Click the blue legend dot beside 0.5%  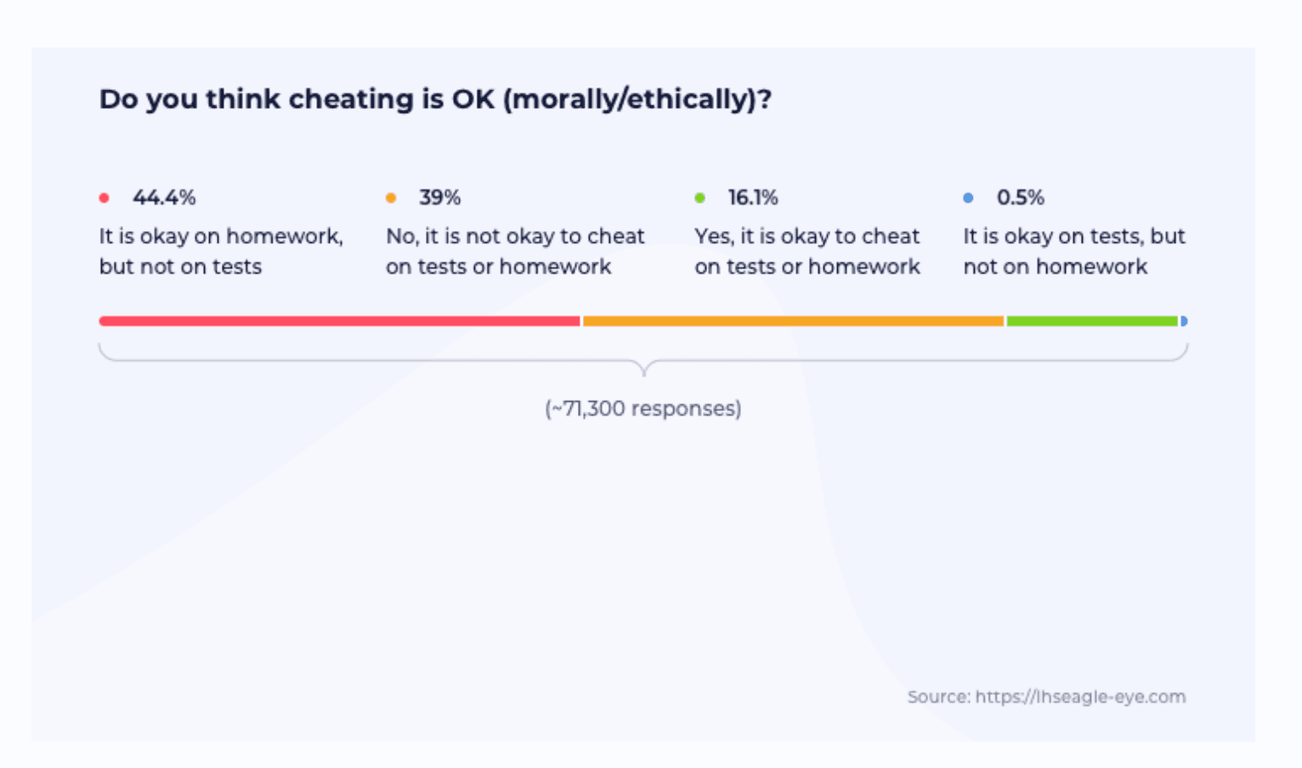click(968, 198)
